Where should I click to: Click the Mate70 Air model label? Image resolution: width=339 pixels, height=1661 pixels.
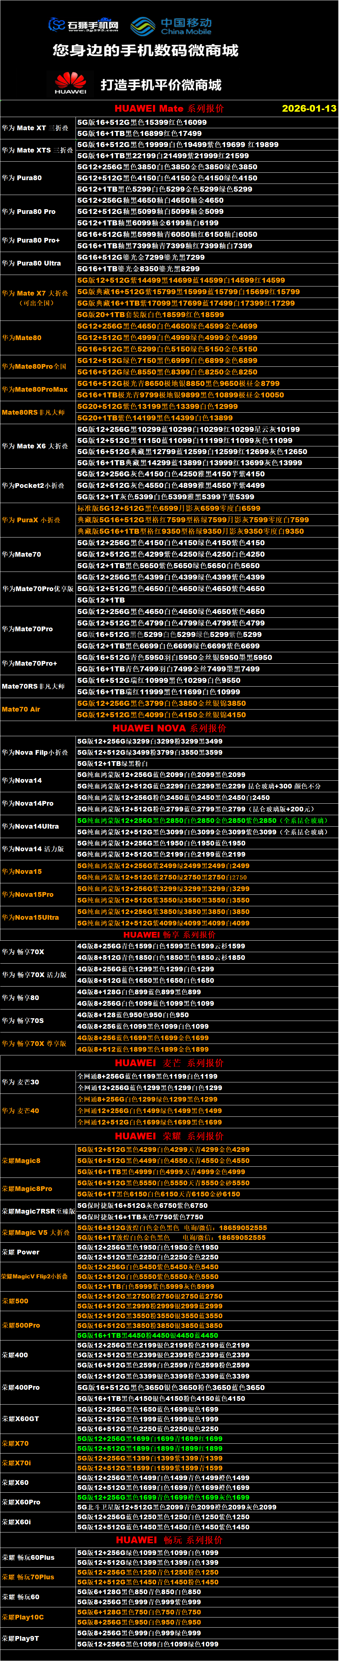(21, 709)
